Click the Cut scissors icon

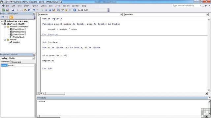17,10
